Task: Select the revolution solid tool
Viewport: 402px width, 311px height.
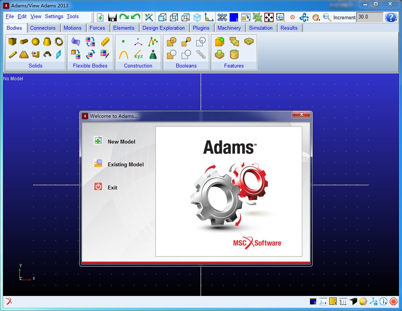Action: click(x=47, y=54)
